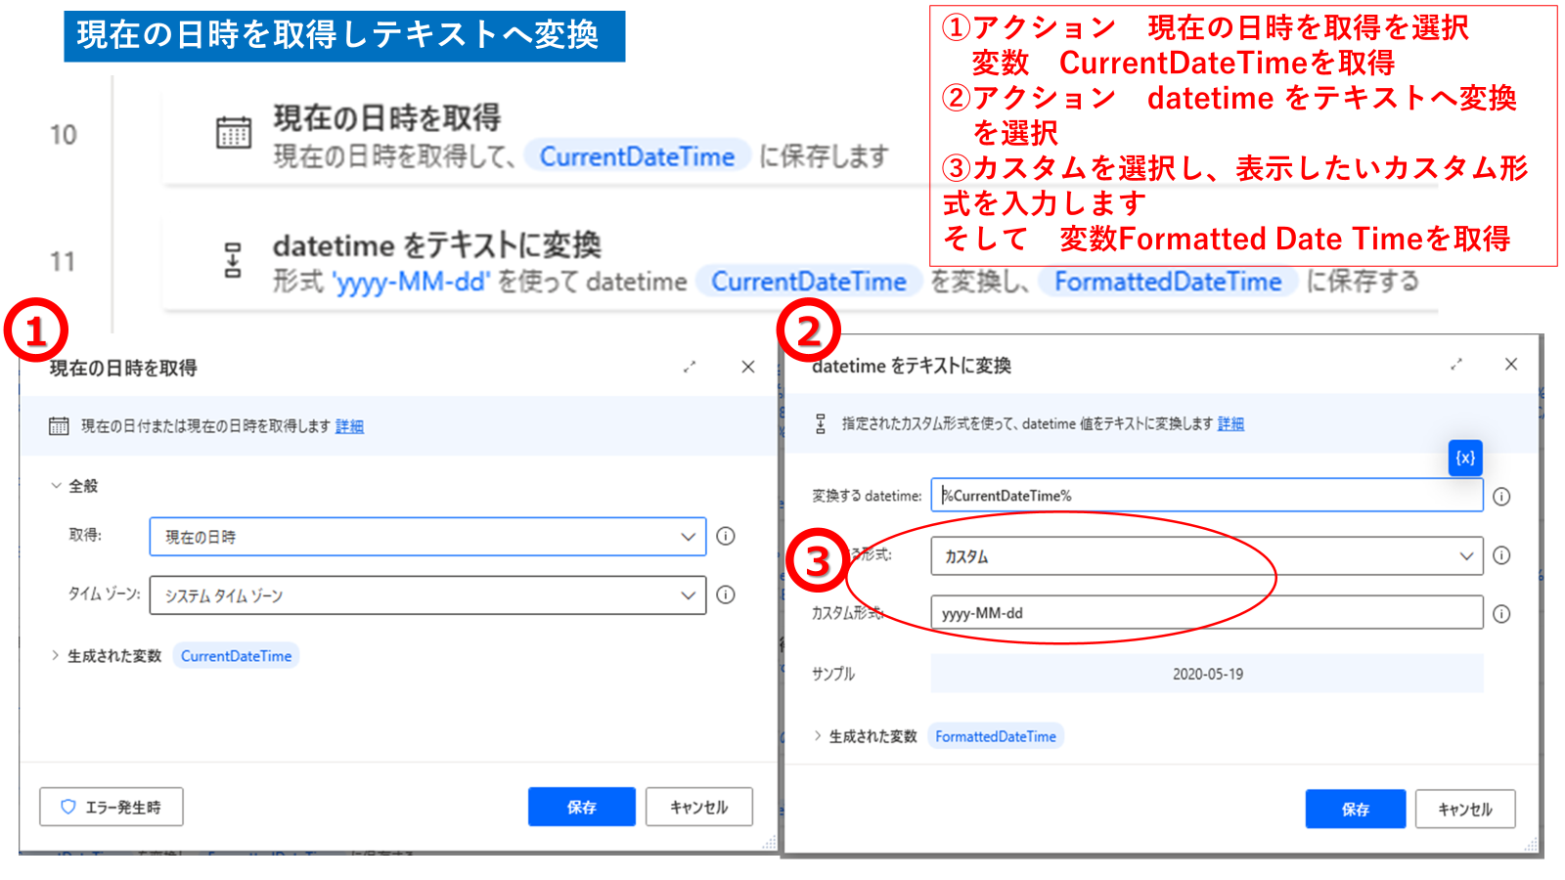
Task: Expand 生成された変数 in left dialog
Action: (55, 655)
